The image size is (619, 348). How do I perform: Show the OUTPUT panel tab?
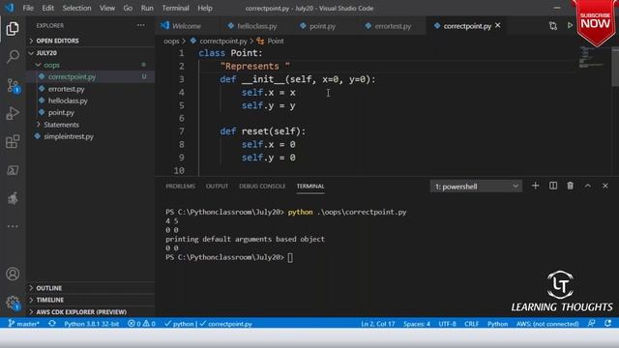[217, 187]
